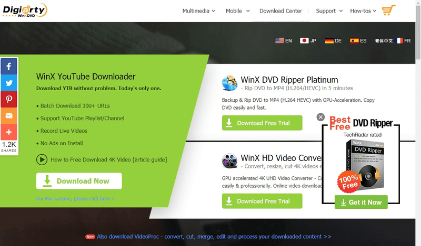Share page on Twitter
The image size is (421, 246).
click(x=9, y=83)
